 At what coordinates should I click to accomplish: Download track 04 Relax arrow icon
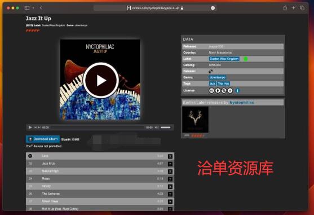(x=170, y=179)
